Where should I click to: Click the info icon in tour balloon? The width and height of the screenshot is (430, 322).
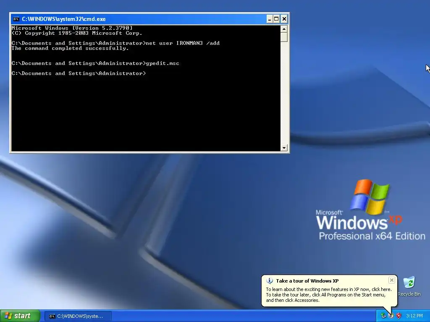pos(270,281)
